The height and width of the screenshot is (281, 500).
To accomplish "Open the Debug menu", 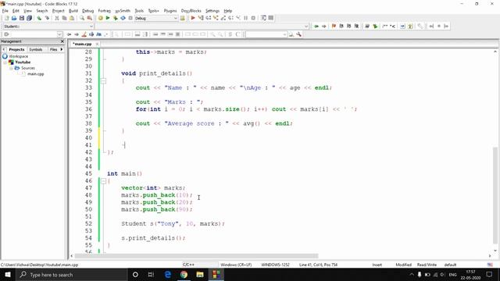I will (88, 11).
